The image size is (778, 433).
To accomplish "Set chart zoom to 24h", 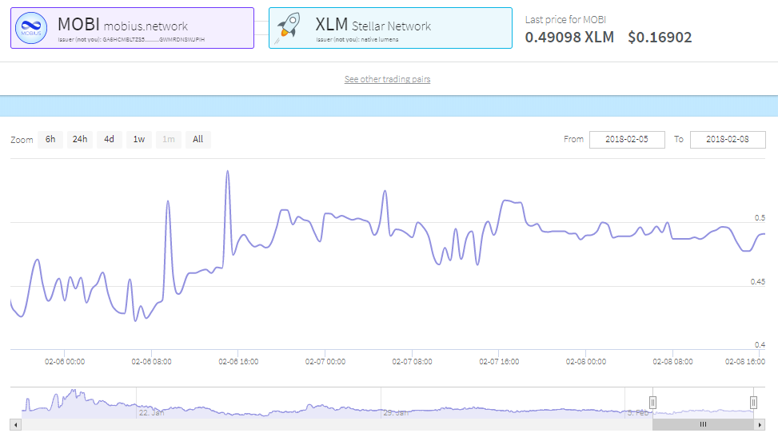I will tap(80, 139).
